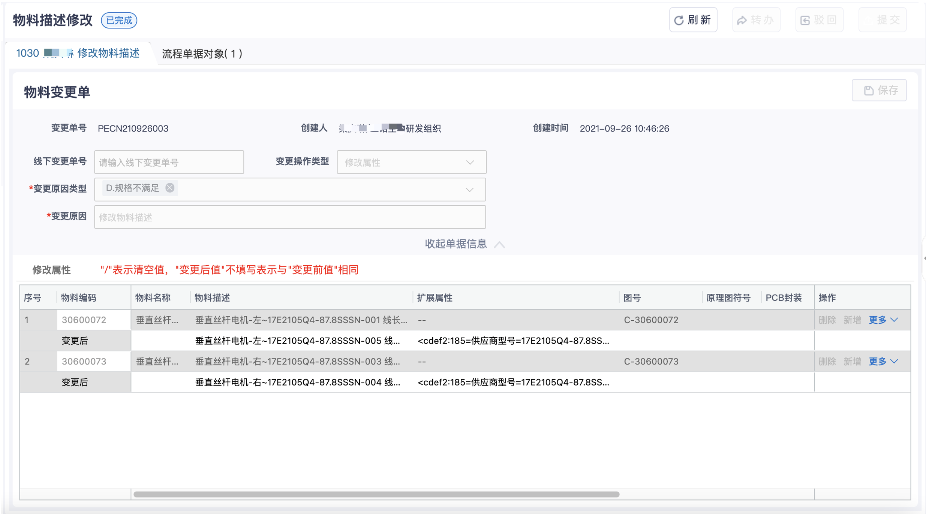Click drawing number C-30600073
Screen dimensions: 926x514
[x=651, y=362]
